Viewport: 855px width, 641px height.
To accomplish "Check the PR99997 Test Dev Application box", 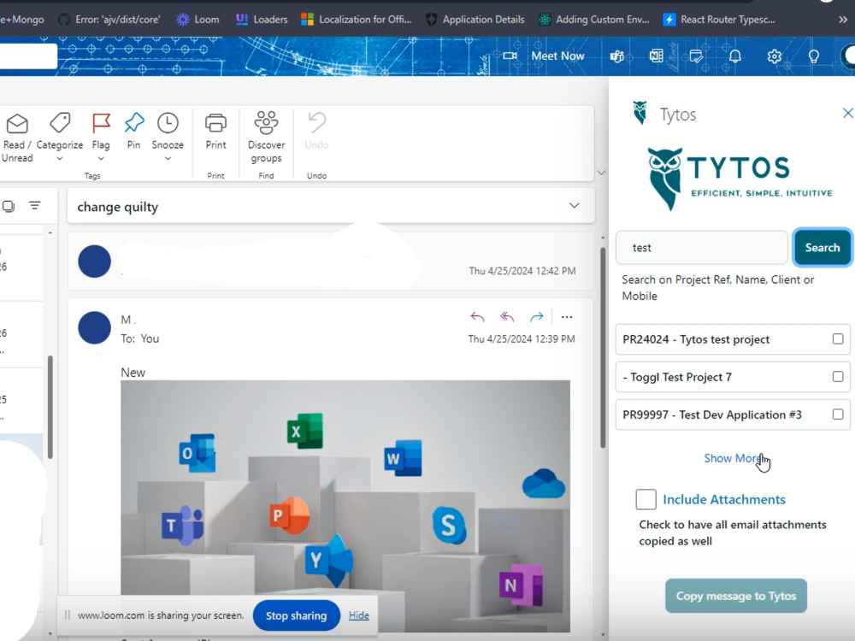I will pos(838,415).
